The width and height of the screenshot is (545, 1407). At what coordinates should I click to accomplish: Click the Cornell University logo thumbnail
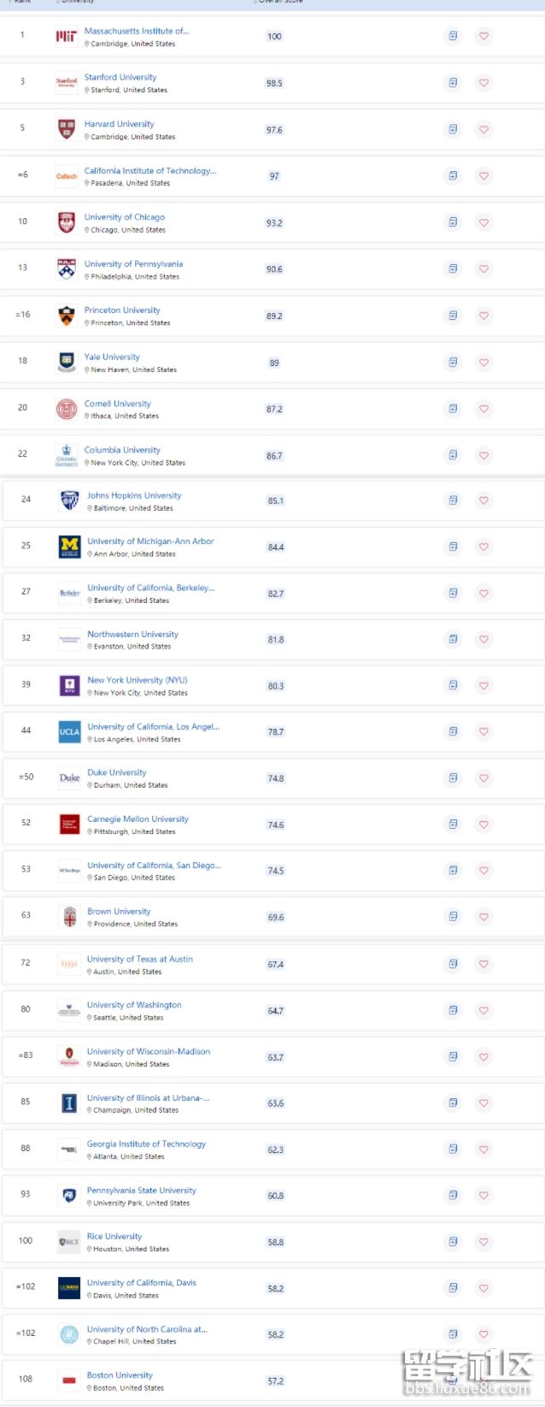tap(67, 409)
